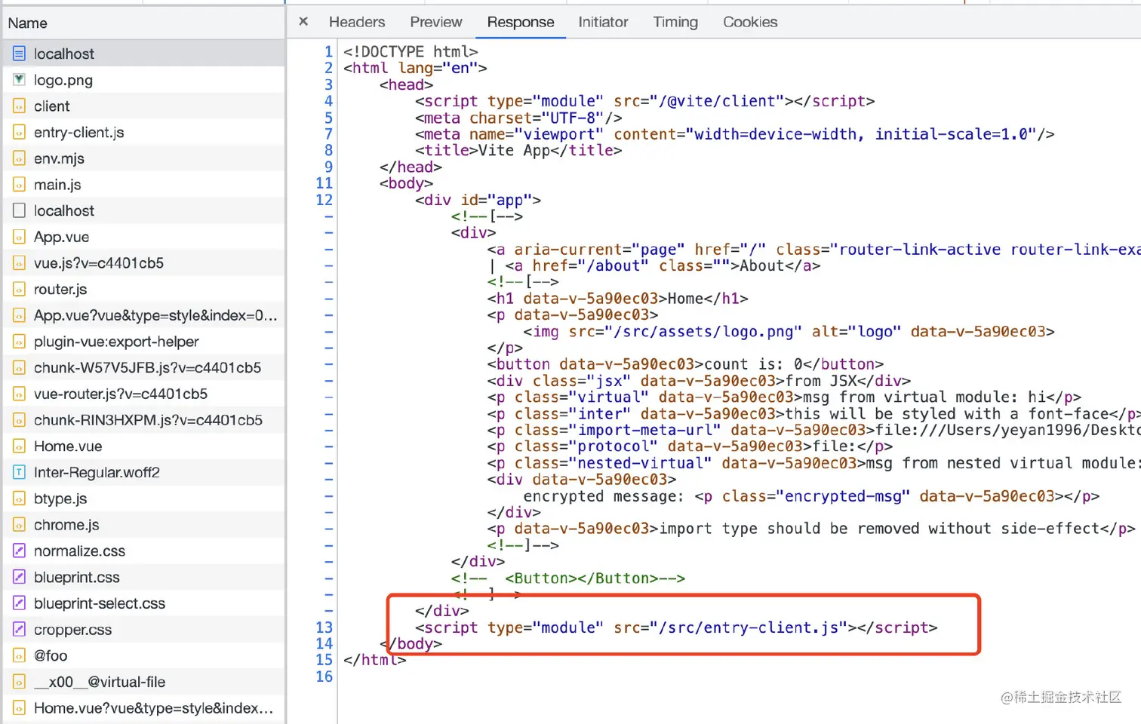Click the DOCTYPE html line in response
This screenshot has width=1141, height=724.
coord(411,51)
